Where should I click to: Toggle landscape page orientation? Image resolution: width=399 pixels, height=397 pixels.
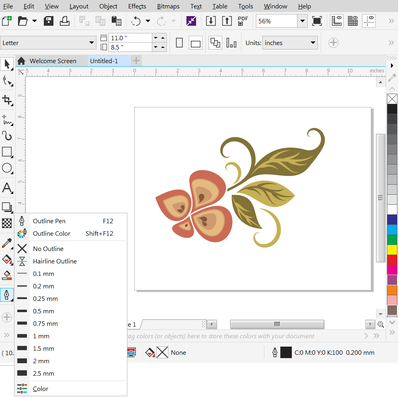[x=196, y=43]
